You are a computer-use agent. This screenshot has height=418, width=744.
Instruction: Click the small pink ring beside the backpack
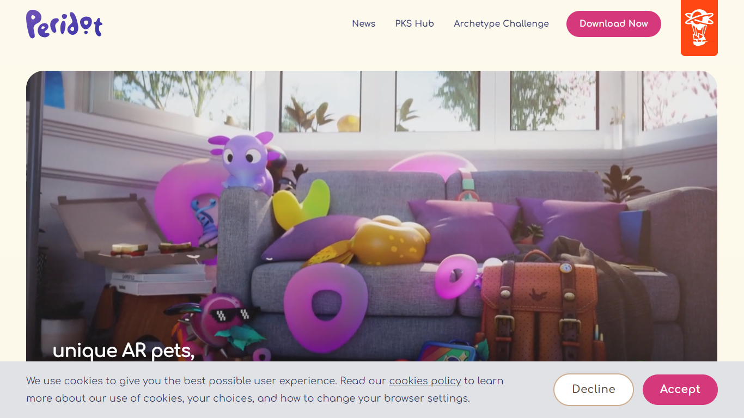pyautogui.click(x=455, y=276)
